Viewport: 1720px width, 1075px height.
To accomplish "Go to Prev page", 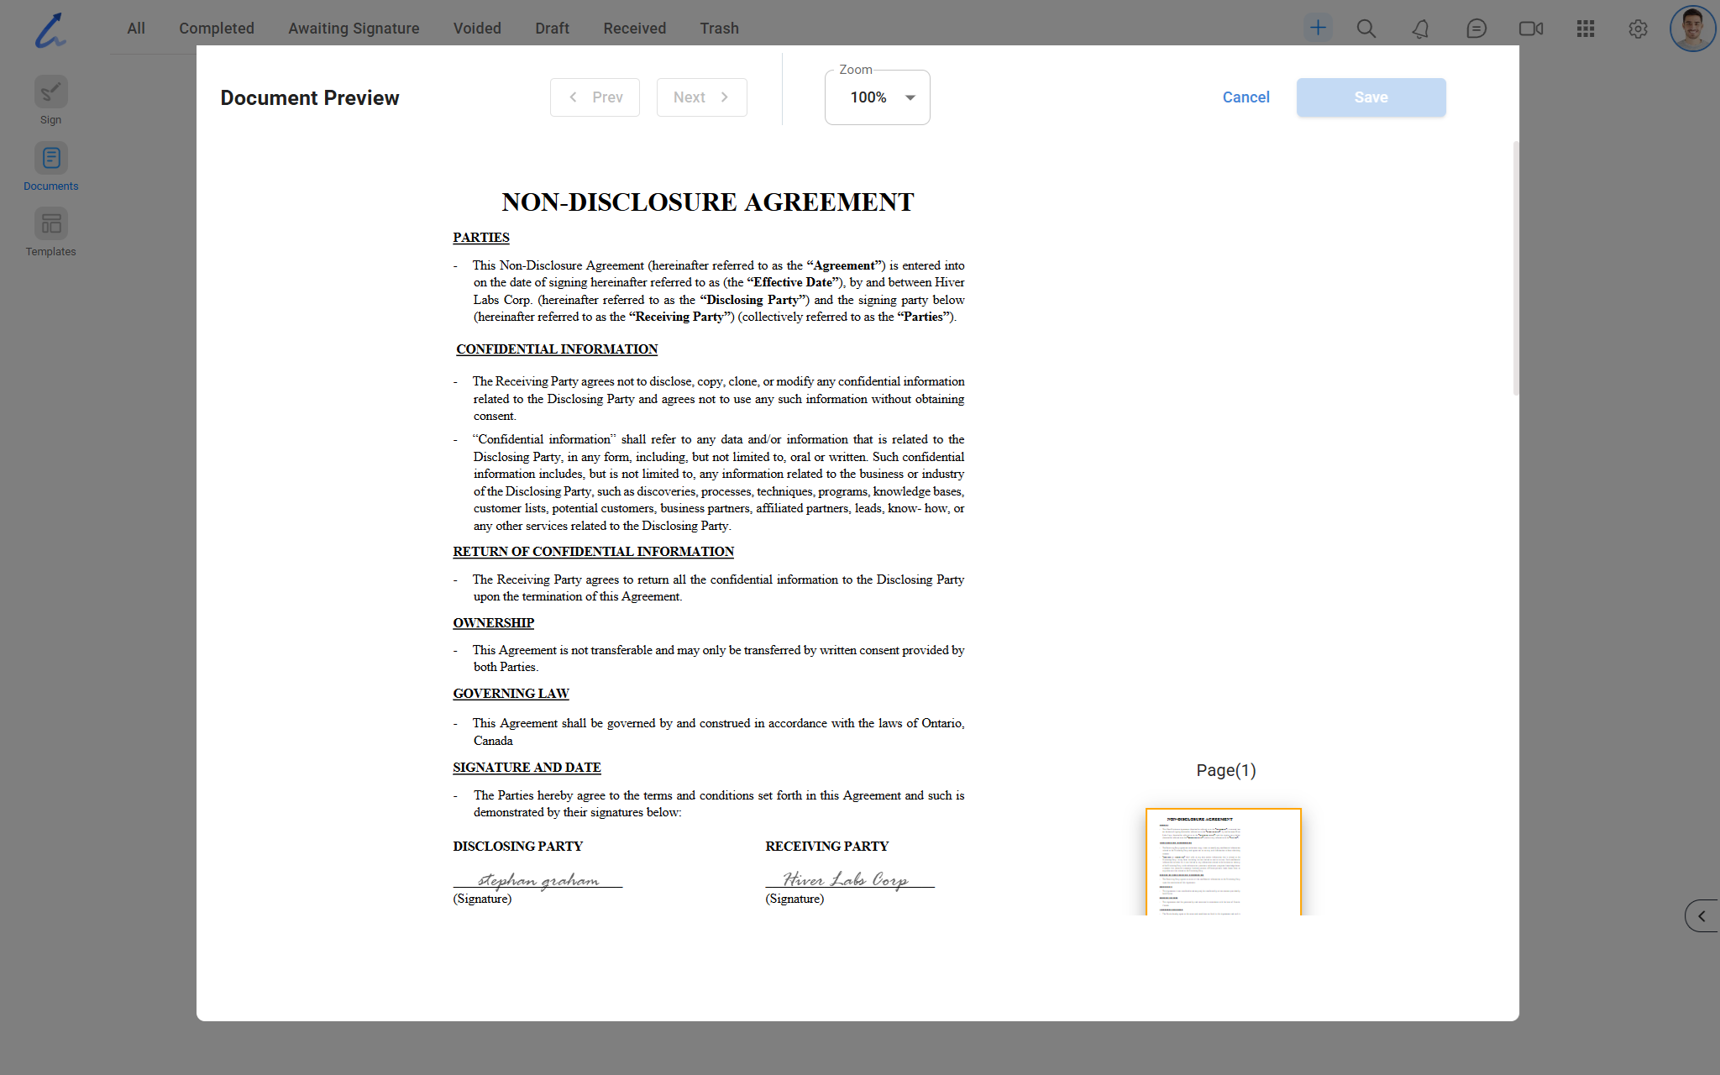I will [595, 97].
